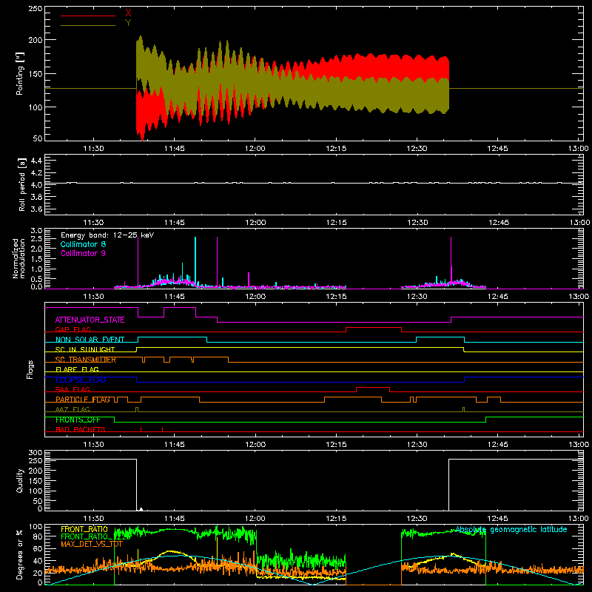Click the 60 tick on Degrees axis
592x592 pixels.
(x=38, y=548)
